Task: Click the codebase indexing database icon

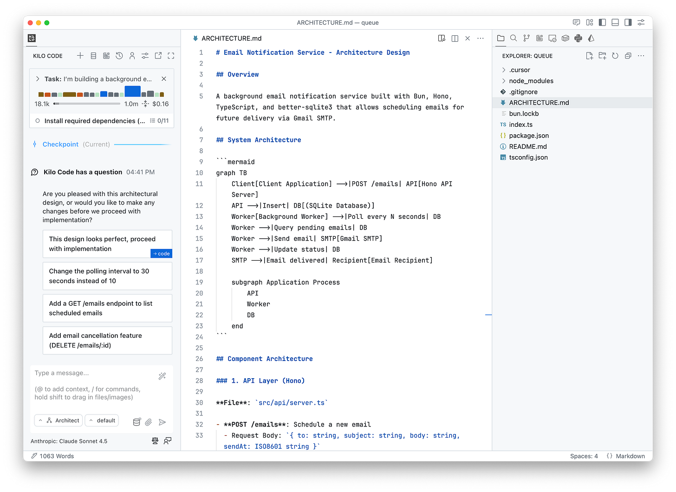Action: [136, 422]
